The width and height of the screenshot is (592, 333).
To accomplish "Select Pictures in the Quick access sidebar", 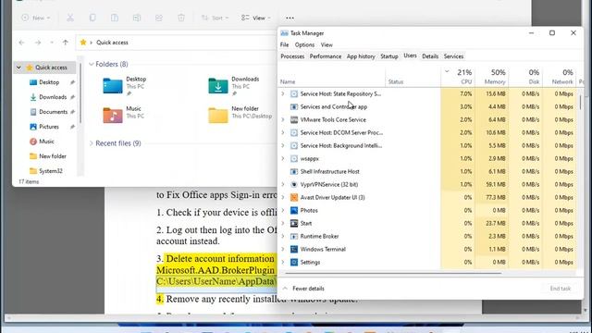I will pyautogui.click(x=49, y=127).
